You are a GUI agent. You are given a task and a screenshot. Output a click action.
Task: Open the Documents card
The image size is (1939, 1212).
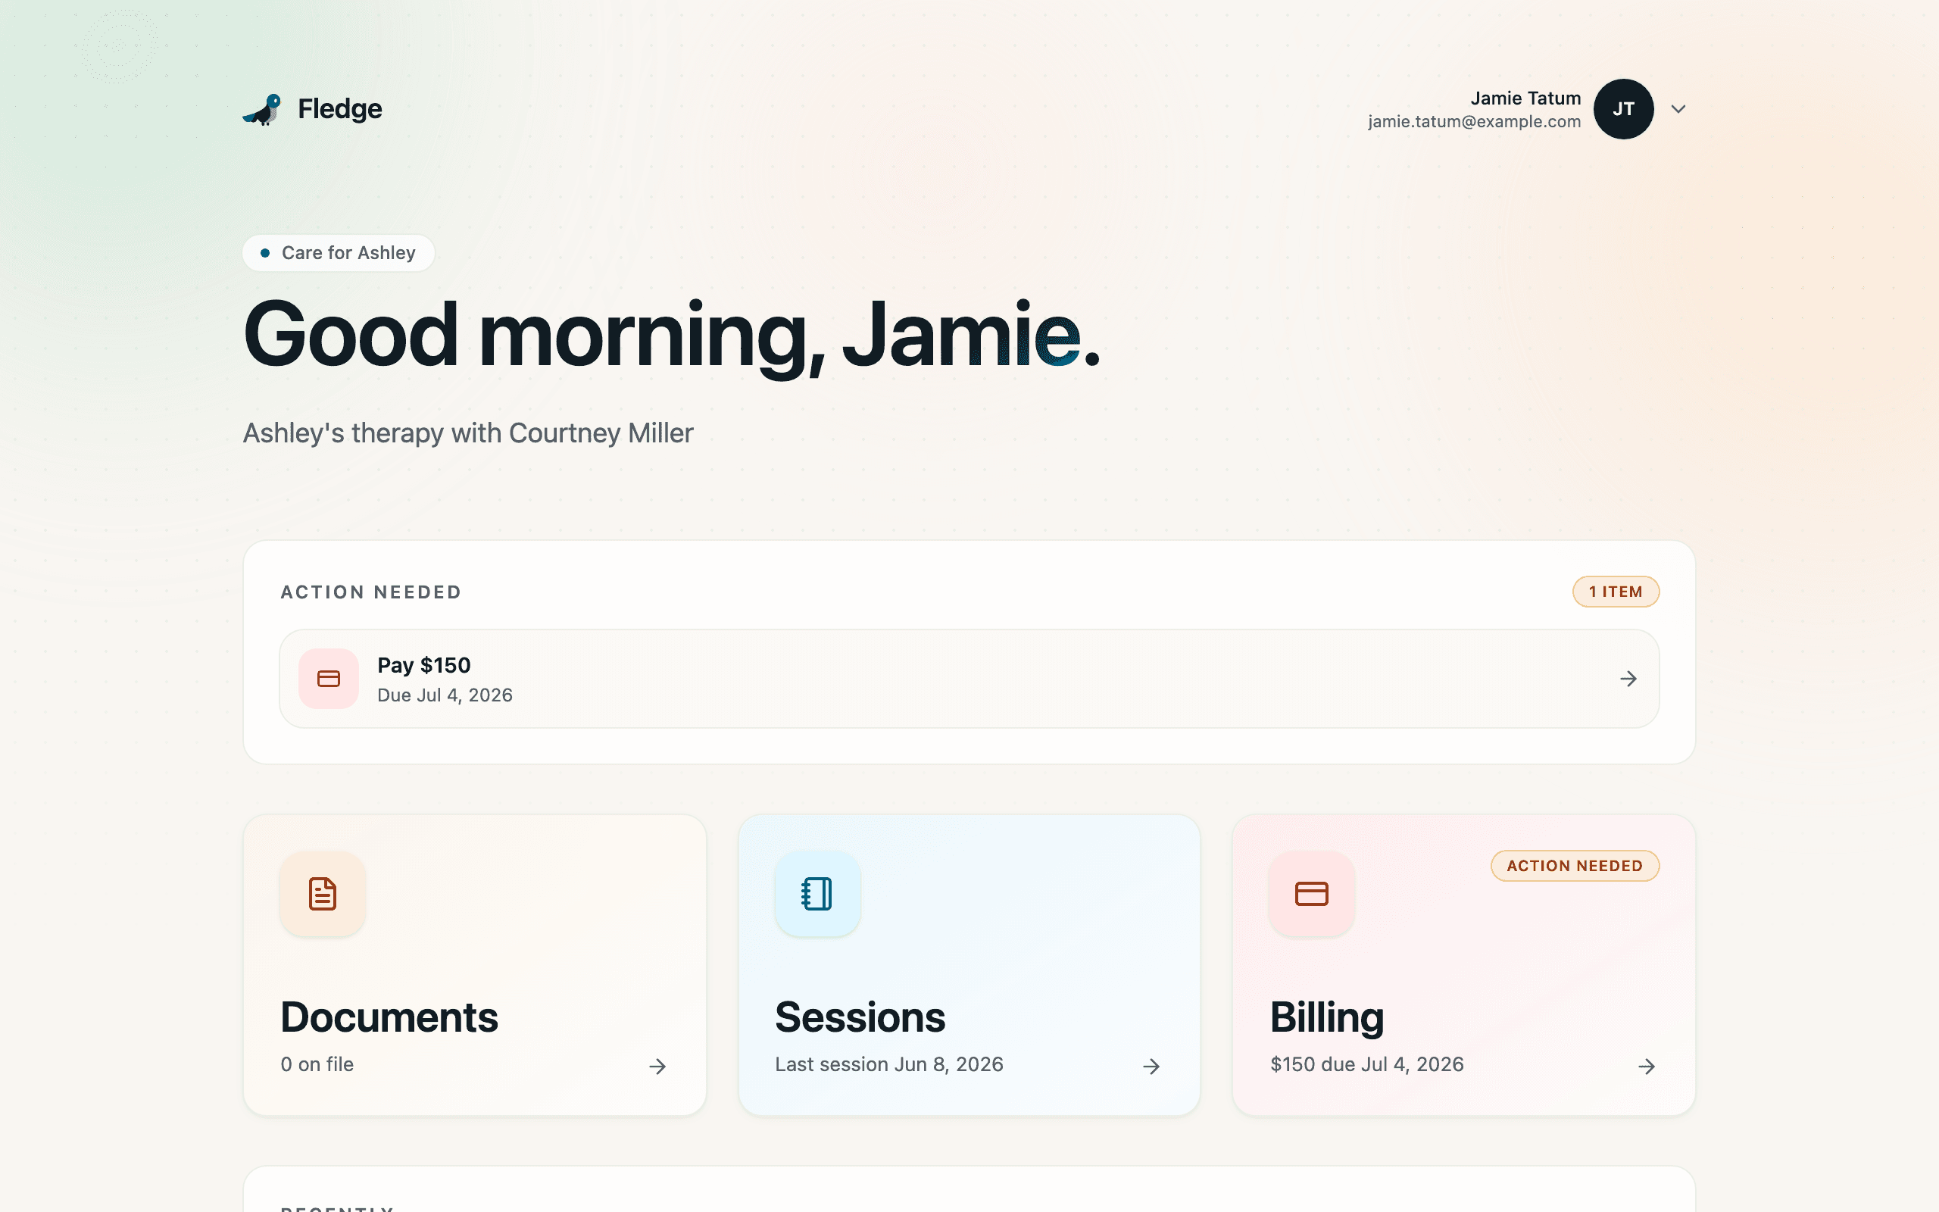pyautogui.click(x=474, y=965)
